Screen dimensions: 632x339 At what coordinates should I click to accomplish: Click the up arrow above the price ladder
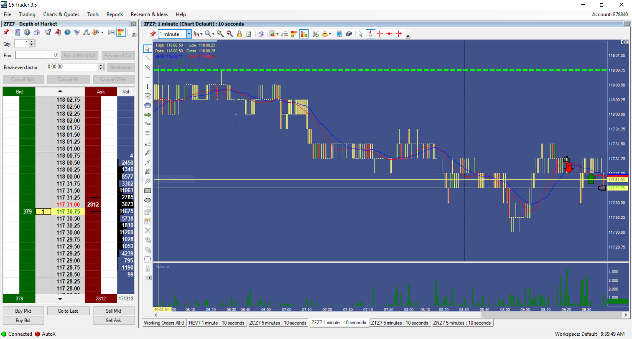60,91
